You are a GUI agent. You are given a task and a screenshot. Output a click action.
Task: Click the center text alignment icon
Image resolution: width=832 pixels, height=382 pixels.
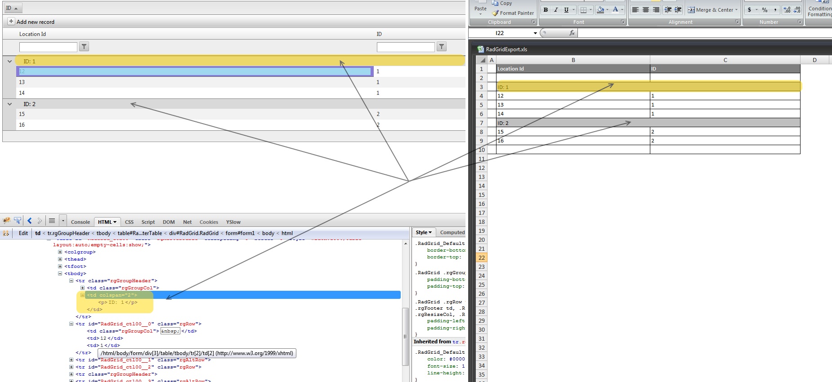tap(646, 10)
